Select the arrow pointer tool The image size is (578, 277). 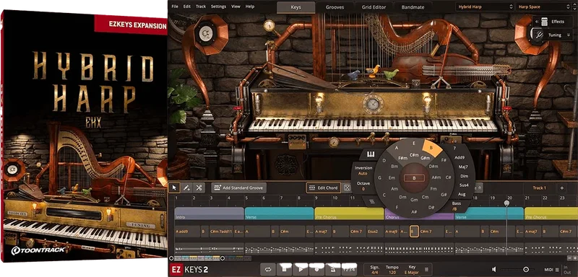click(x=174, y=188)
